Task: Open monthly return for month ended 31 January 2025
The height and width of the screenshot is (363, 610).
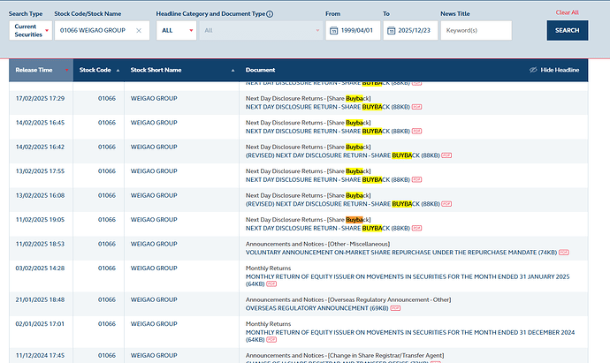Action: [408, 280]
